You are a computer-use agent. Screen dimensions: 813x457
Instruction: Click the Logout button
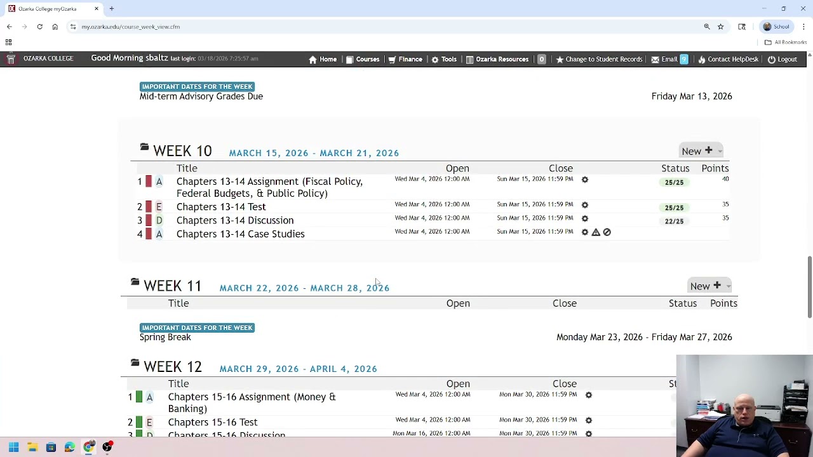(782, 60)
